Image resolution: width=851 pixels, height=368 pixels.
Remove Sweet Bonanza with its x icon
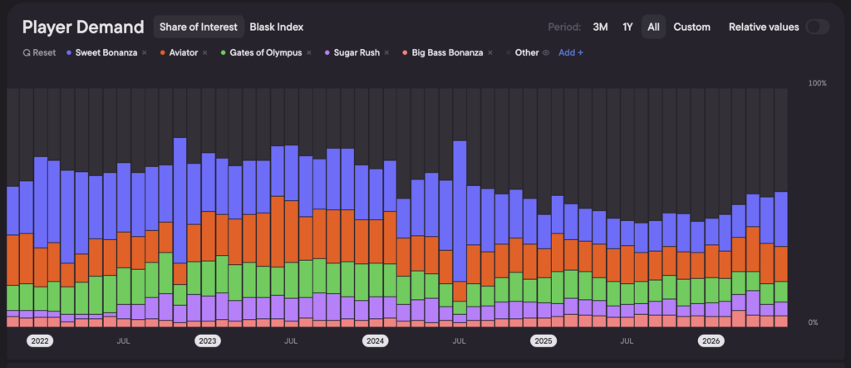tap(145, 53)
